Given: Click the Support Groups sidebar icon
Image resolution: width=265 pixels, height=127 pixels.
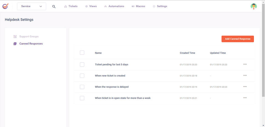Looking at the screenshot, I should click(x=15, y=36).
